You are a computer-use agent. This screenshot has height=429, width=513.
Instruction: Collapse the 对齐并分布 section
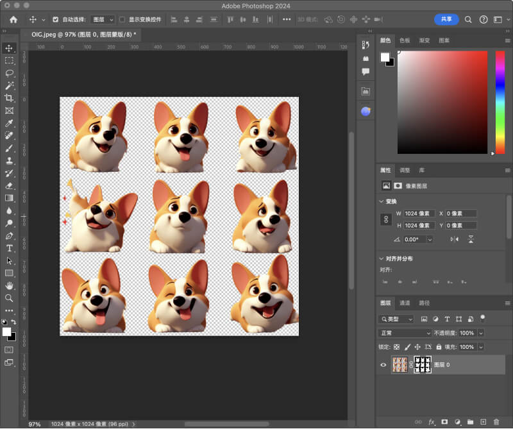(382, 258)
